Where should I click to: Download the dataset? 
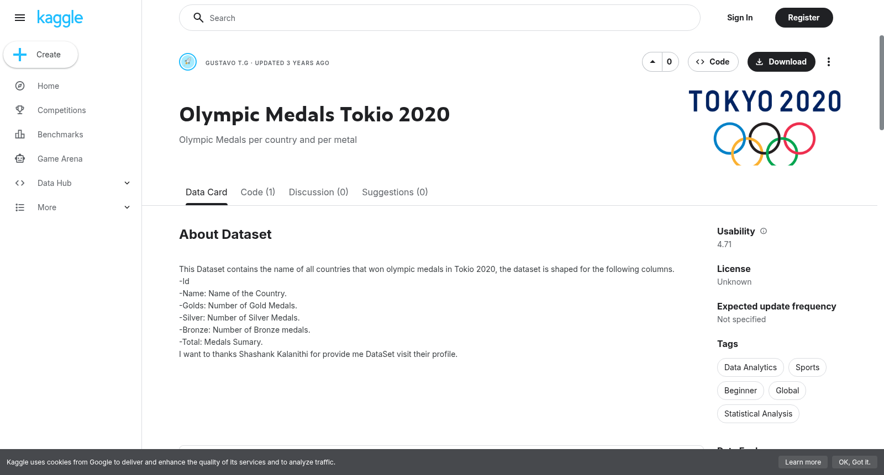pos(781,62)
